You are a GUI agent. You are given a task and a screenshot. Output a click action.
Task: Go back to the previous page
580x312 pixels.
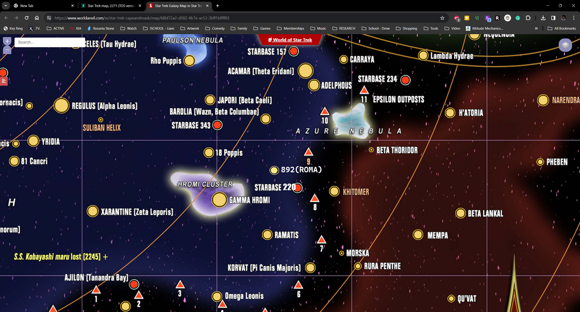click(x=6, y=18)
